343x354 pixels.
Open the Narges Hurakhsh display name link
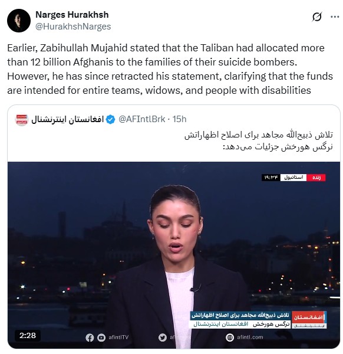pyautogui.click(x=72, y=15)
